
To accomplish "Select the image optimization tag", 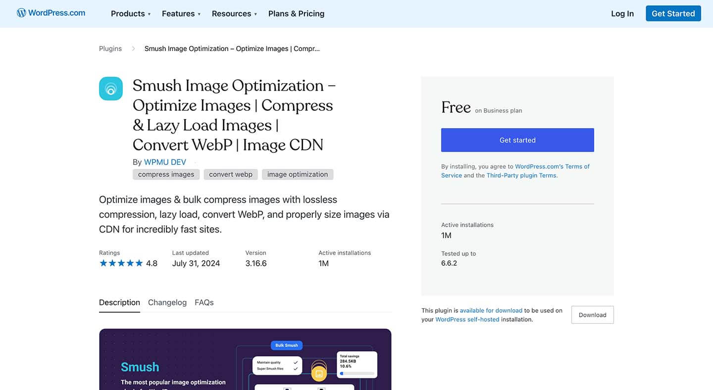I will tap(298, 174).
